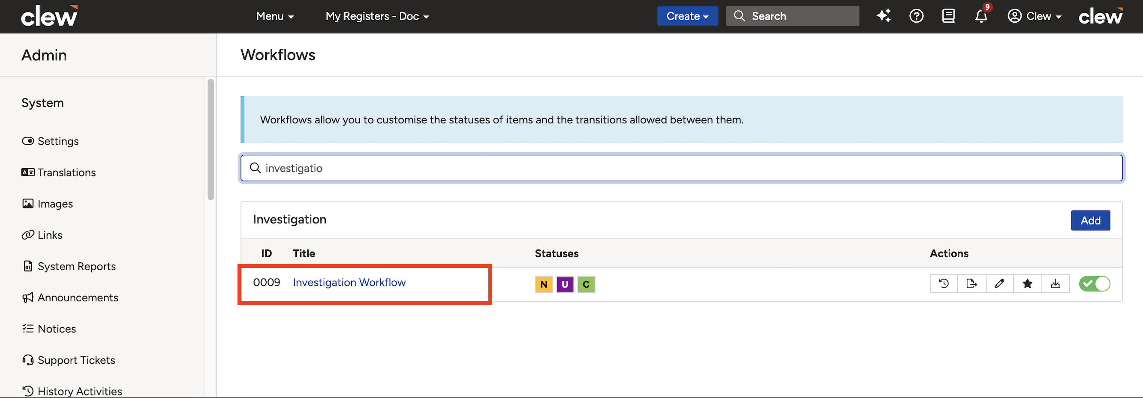Click the Admin sidebar scrollbar
This screenshot has width=1143, height=398.
211,140
